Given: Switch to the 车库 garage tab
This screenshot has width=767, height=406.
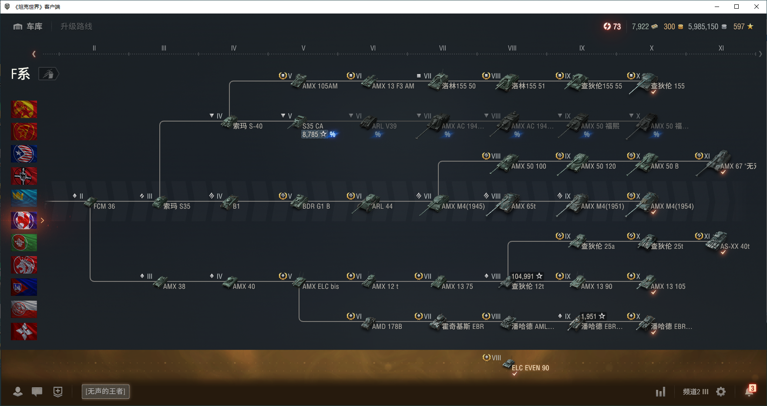Looking at the screenshot, I should tap(28, 27).
